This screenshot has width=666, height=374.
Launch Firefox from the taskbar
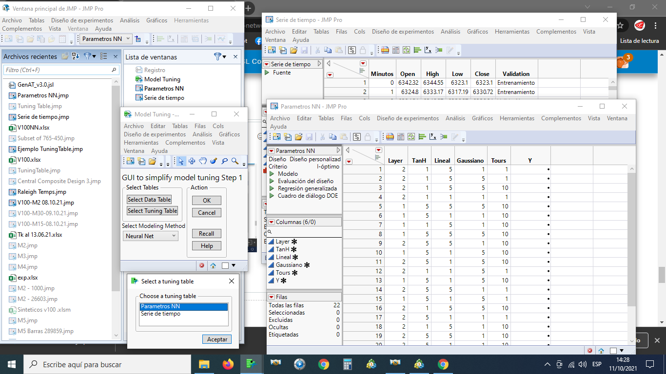click(x=227, y=364)
